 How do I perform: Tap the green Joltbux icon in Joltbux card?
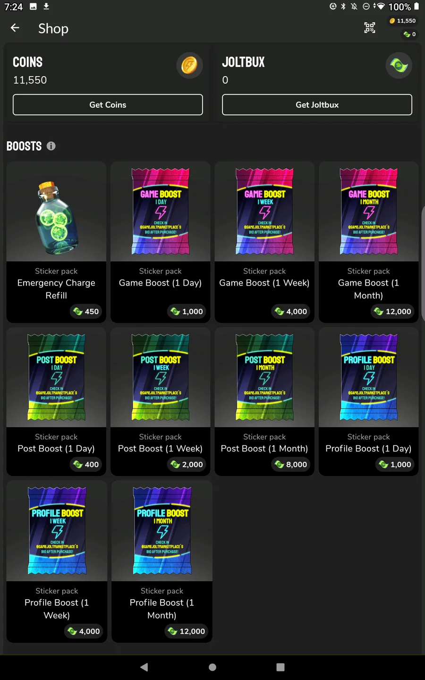(399, 65)
